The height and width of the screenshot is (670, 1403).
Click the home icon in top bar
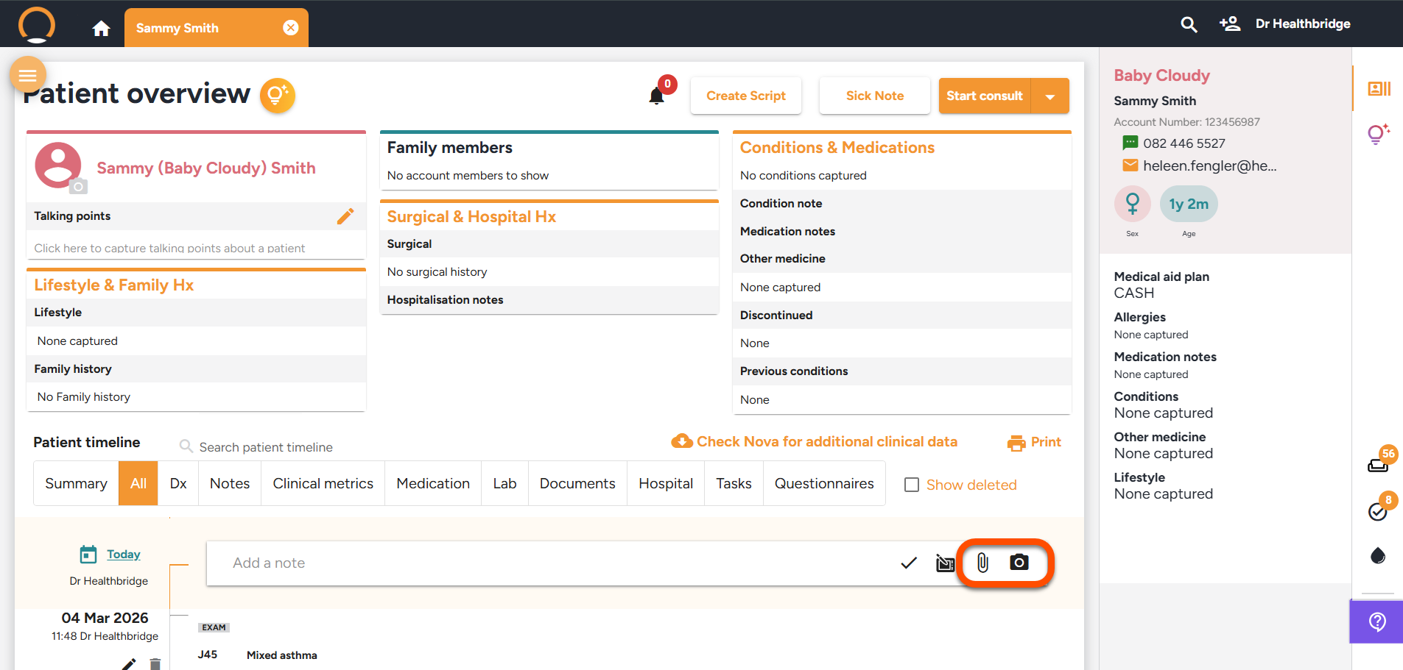101,28
